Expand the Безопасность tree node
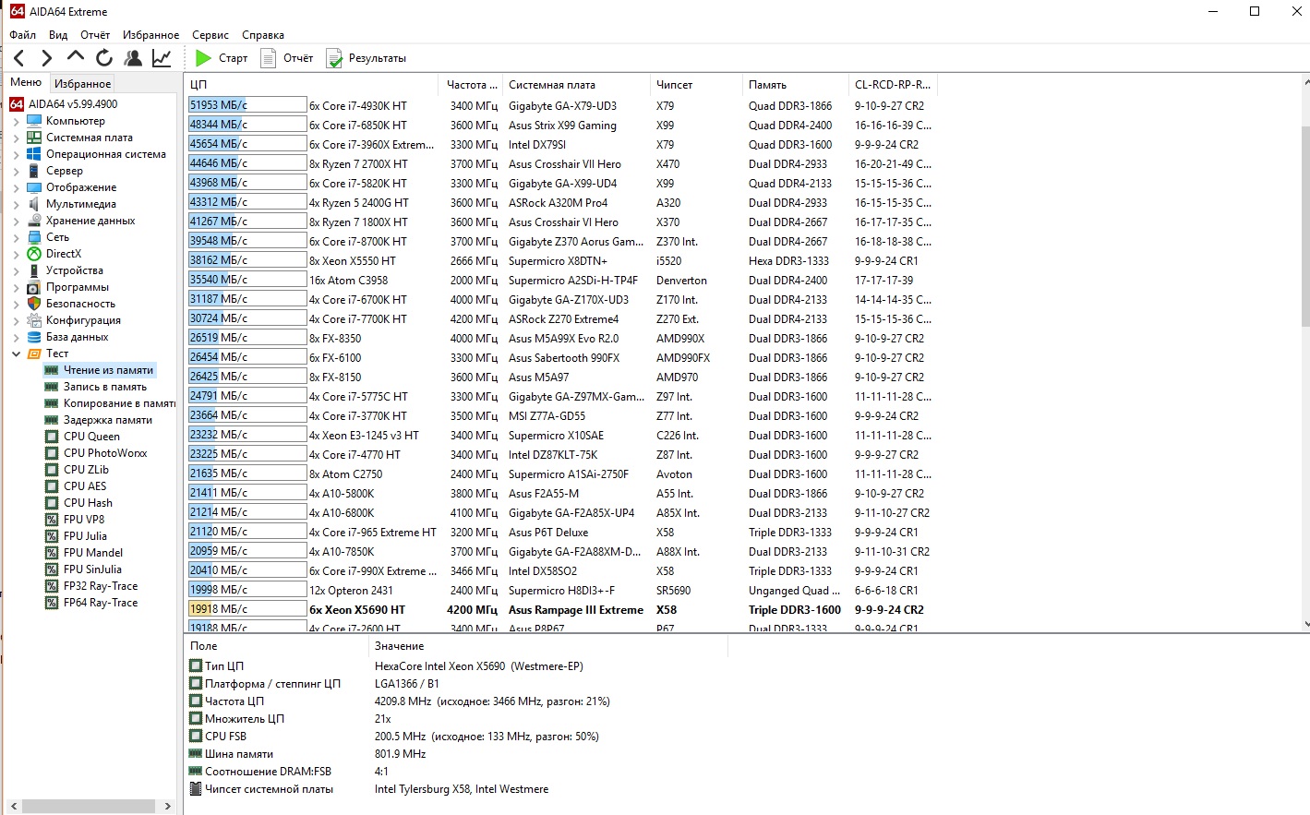Image resolution: width=1310 pixels, height=815 pixels. [16, 304]
